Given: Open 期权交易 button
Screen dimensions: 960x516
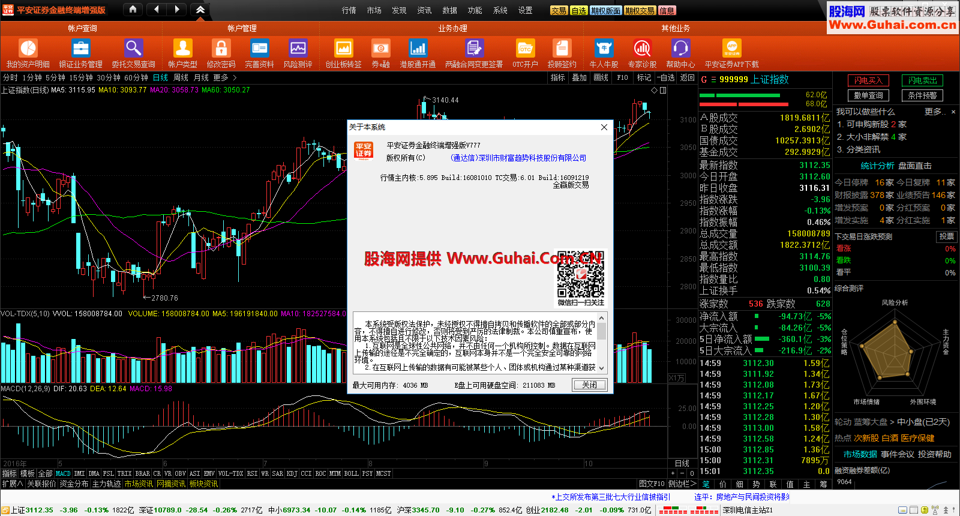Looking at the screenshot, I should [640, 10].
